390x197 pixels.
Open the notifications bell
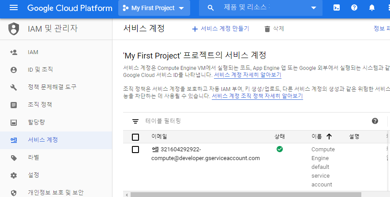372,8
